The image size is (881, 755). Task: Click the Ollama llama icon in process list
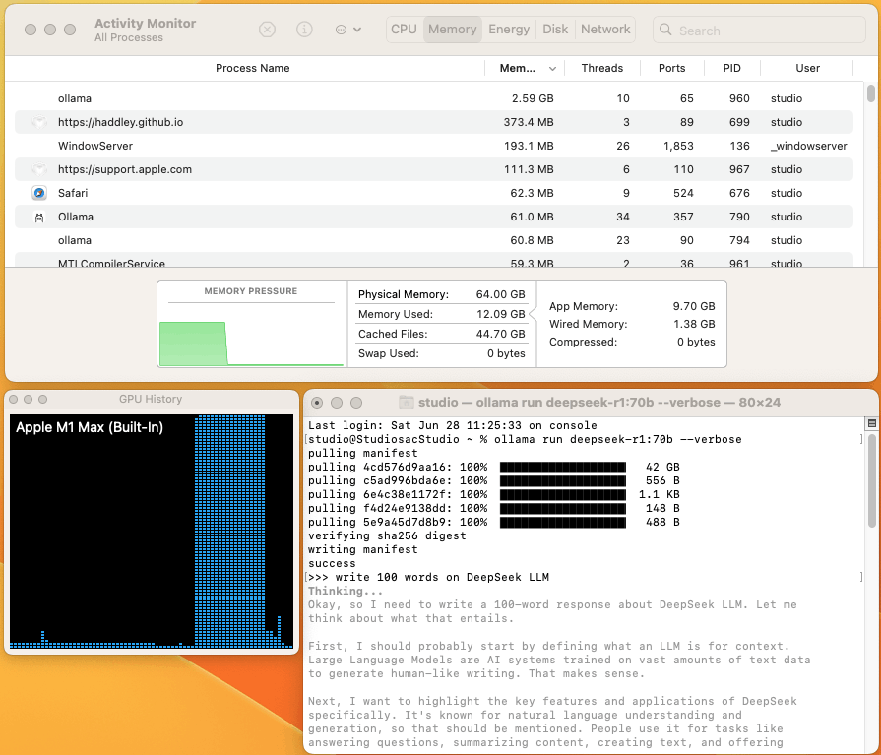click(39, 217)
